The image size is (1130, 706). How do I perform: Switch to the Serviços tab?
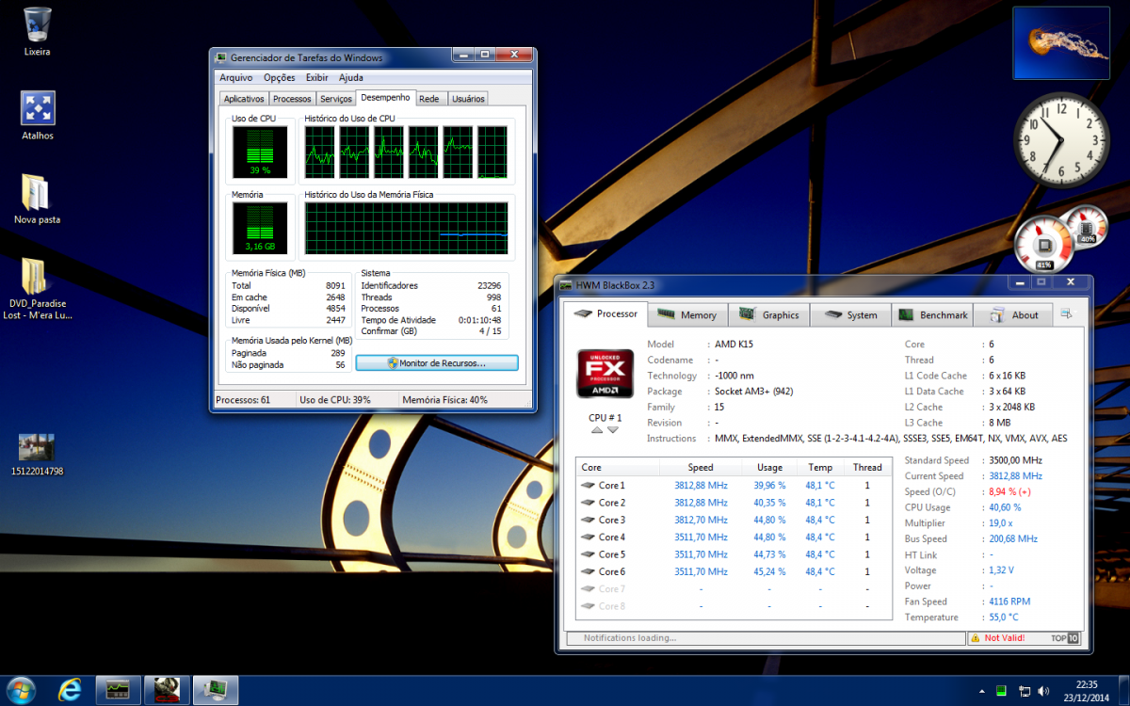336,99
